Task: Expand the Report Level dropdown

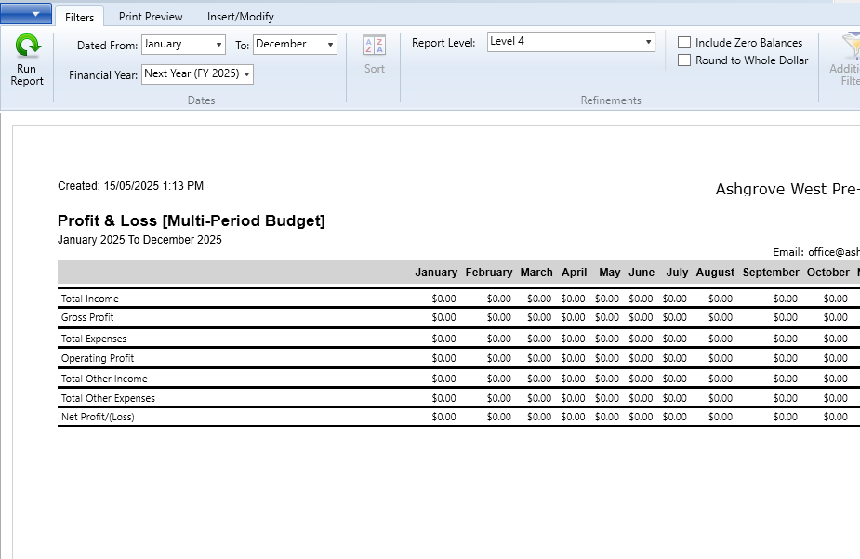Action: click(x=571, y=42)
